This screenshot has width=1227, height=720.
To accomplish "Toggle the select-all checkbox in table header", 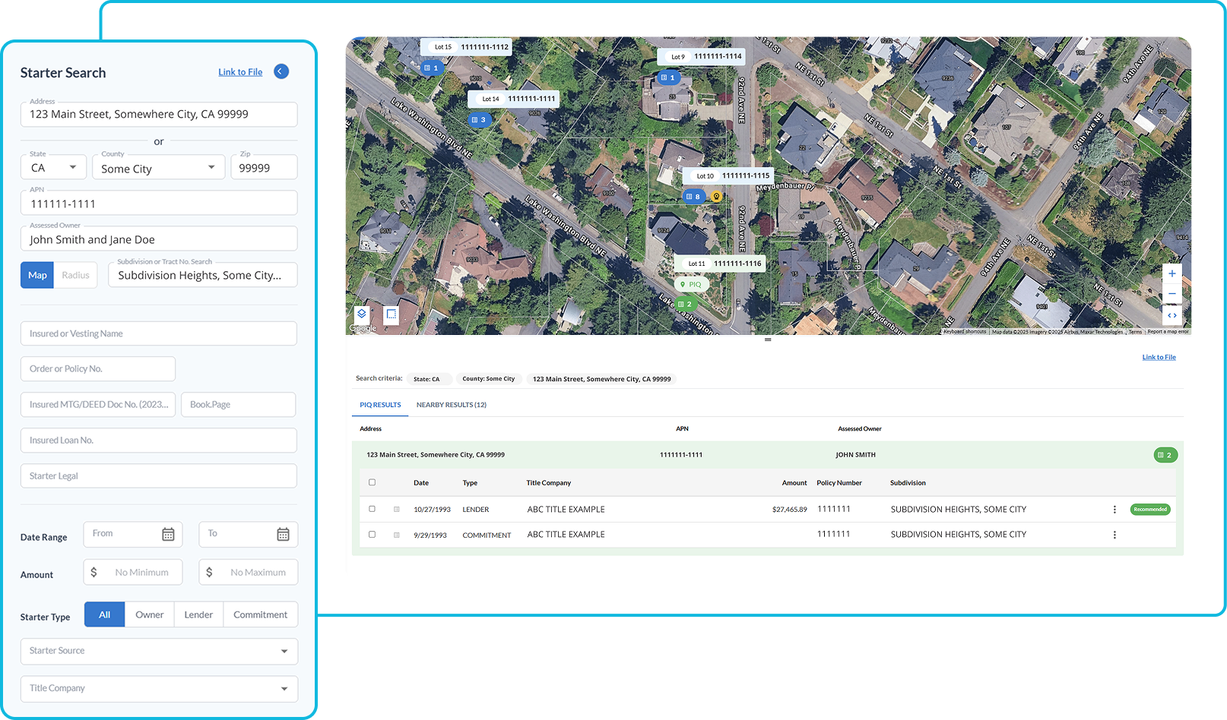I will click(x=372, y=482).
